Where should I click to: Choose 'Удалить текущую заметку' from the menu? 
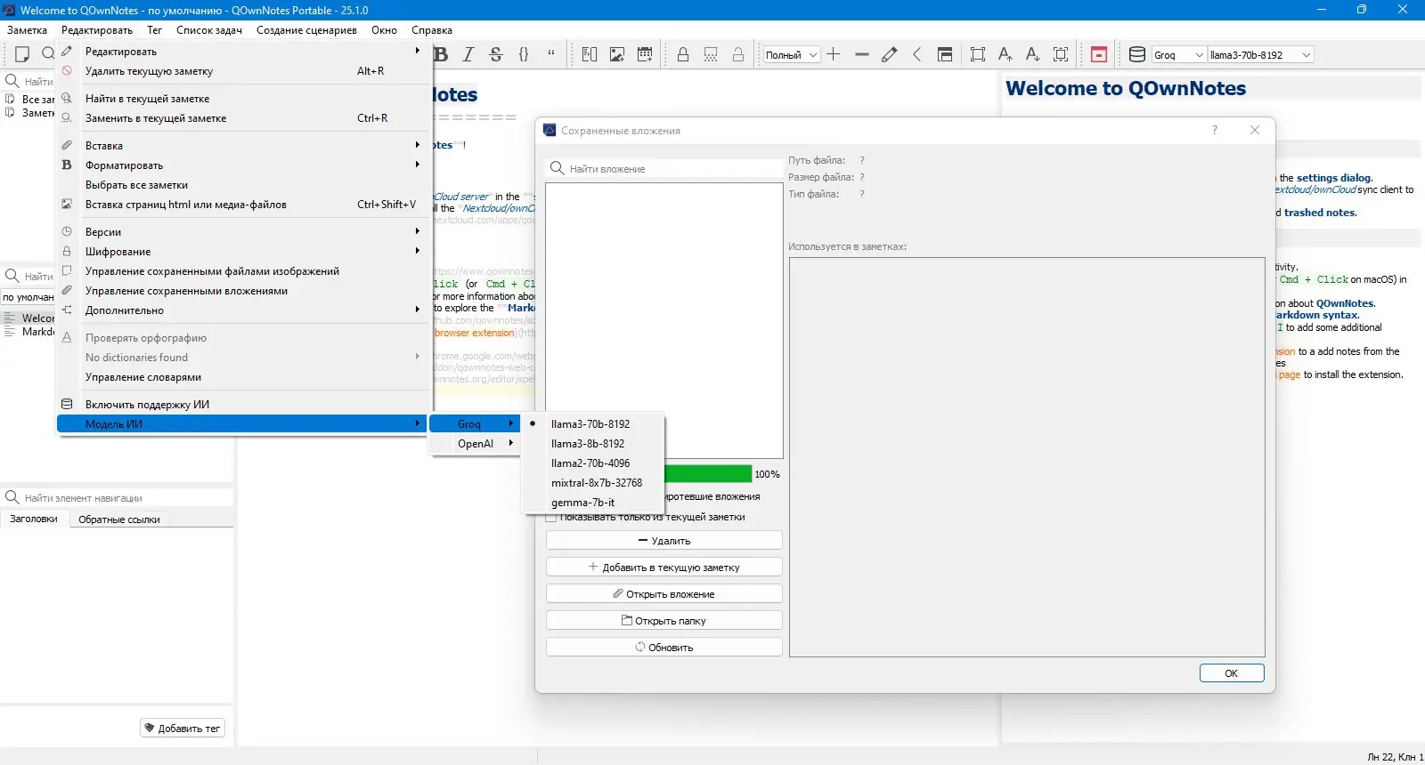pos(243,70)
